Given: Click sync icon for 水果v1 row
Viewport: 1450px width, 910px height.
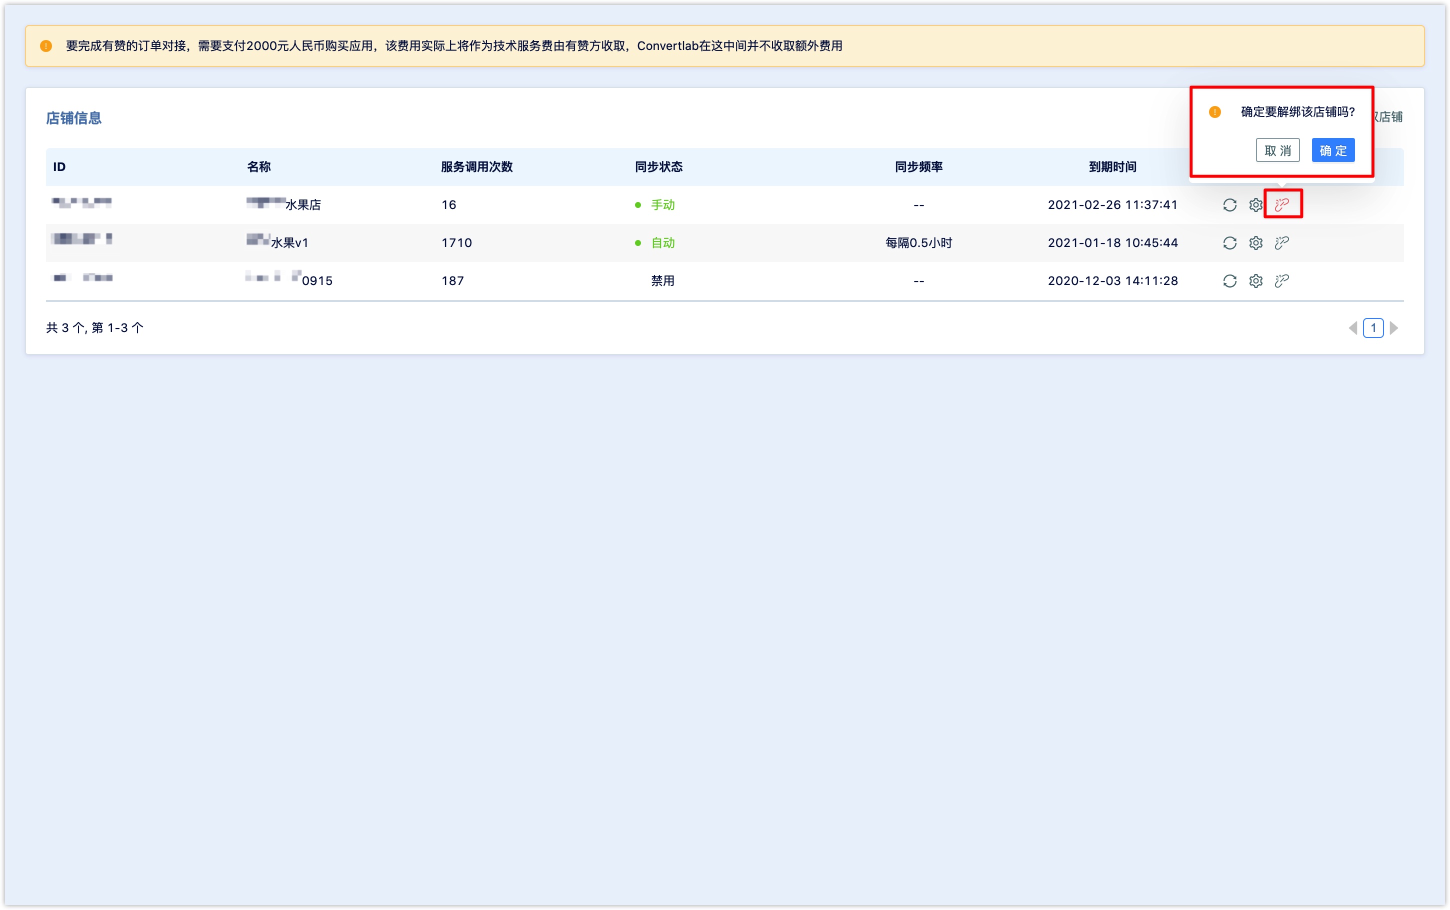Looking at the screenshot, I should [x=1229, y=243].
